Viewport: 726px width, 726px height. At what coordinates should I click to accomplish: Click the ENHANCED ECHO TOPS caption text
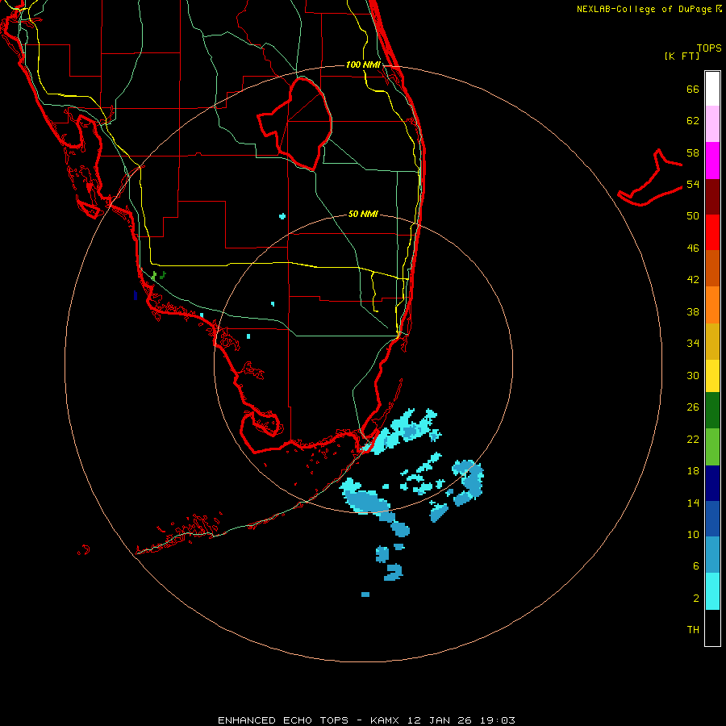click(x=283, y=720)
